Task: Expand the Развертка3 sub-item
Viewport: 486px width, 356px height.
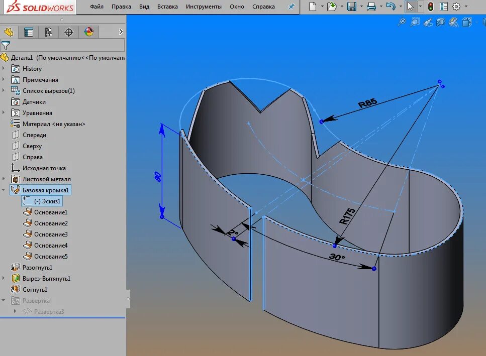Action: (x=15, y=311)
